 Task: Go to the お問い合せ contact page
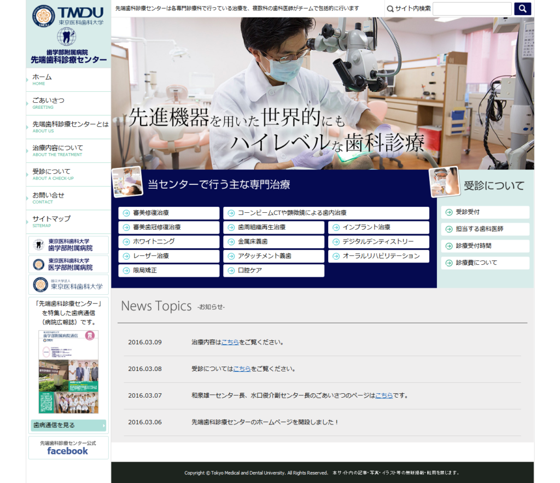[48, 197]
